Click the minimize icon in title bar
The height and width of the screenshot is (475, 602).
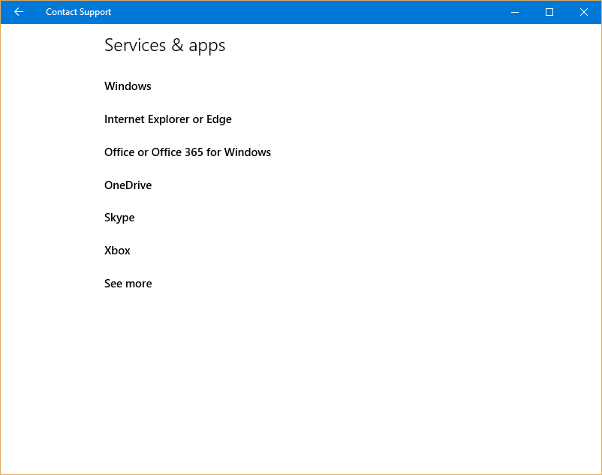click(515, 12)
